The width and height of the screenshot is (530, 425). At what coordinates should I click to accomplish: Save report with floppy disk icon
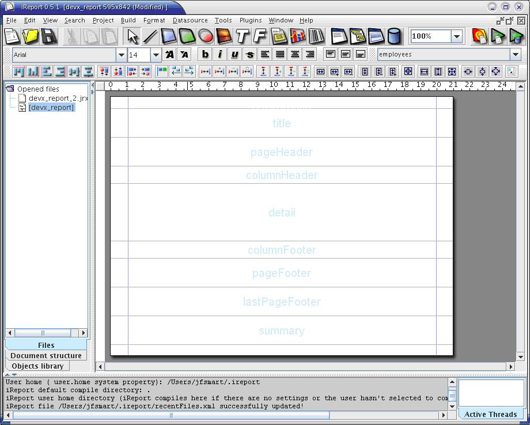pos(48,36)
